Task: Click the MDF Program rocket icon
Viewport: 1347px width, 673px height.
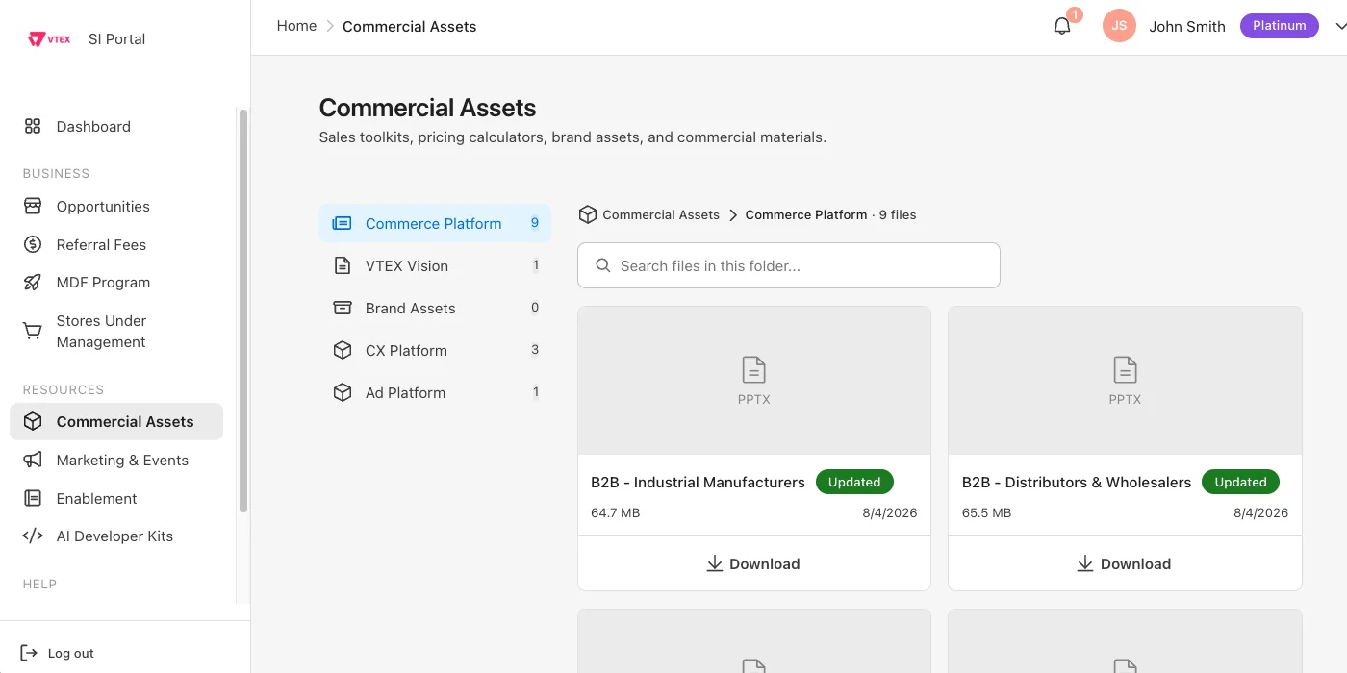Action: click(33, 282)
